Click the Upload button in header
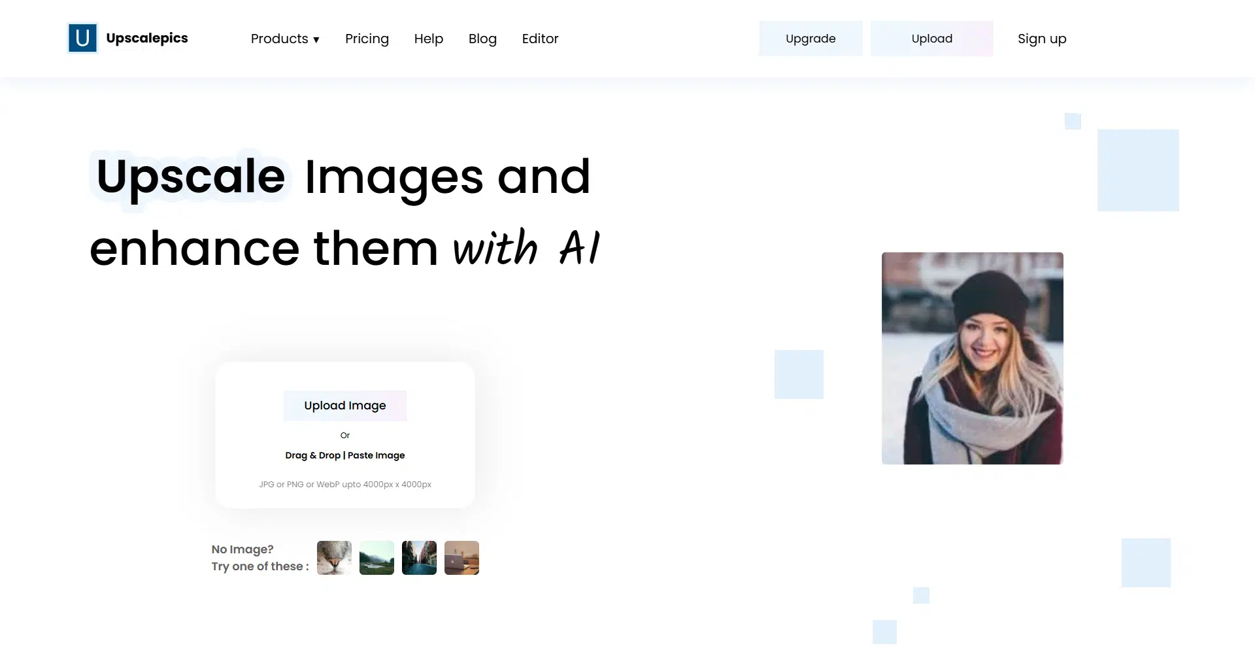 pyautogui.click(x=931, y=39)
